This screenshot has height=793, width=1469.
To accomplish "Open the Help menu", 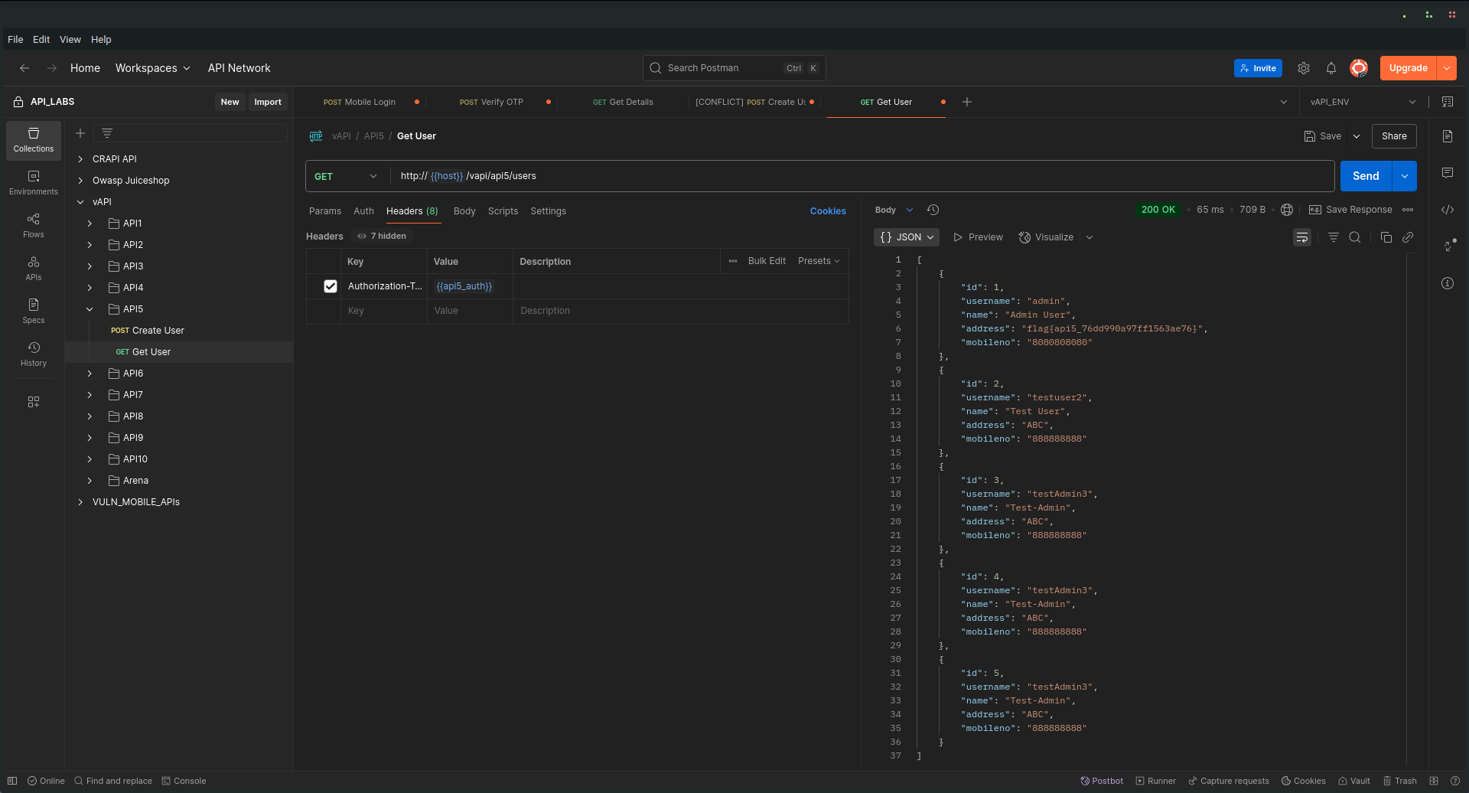I will point(101,40).
